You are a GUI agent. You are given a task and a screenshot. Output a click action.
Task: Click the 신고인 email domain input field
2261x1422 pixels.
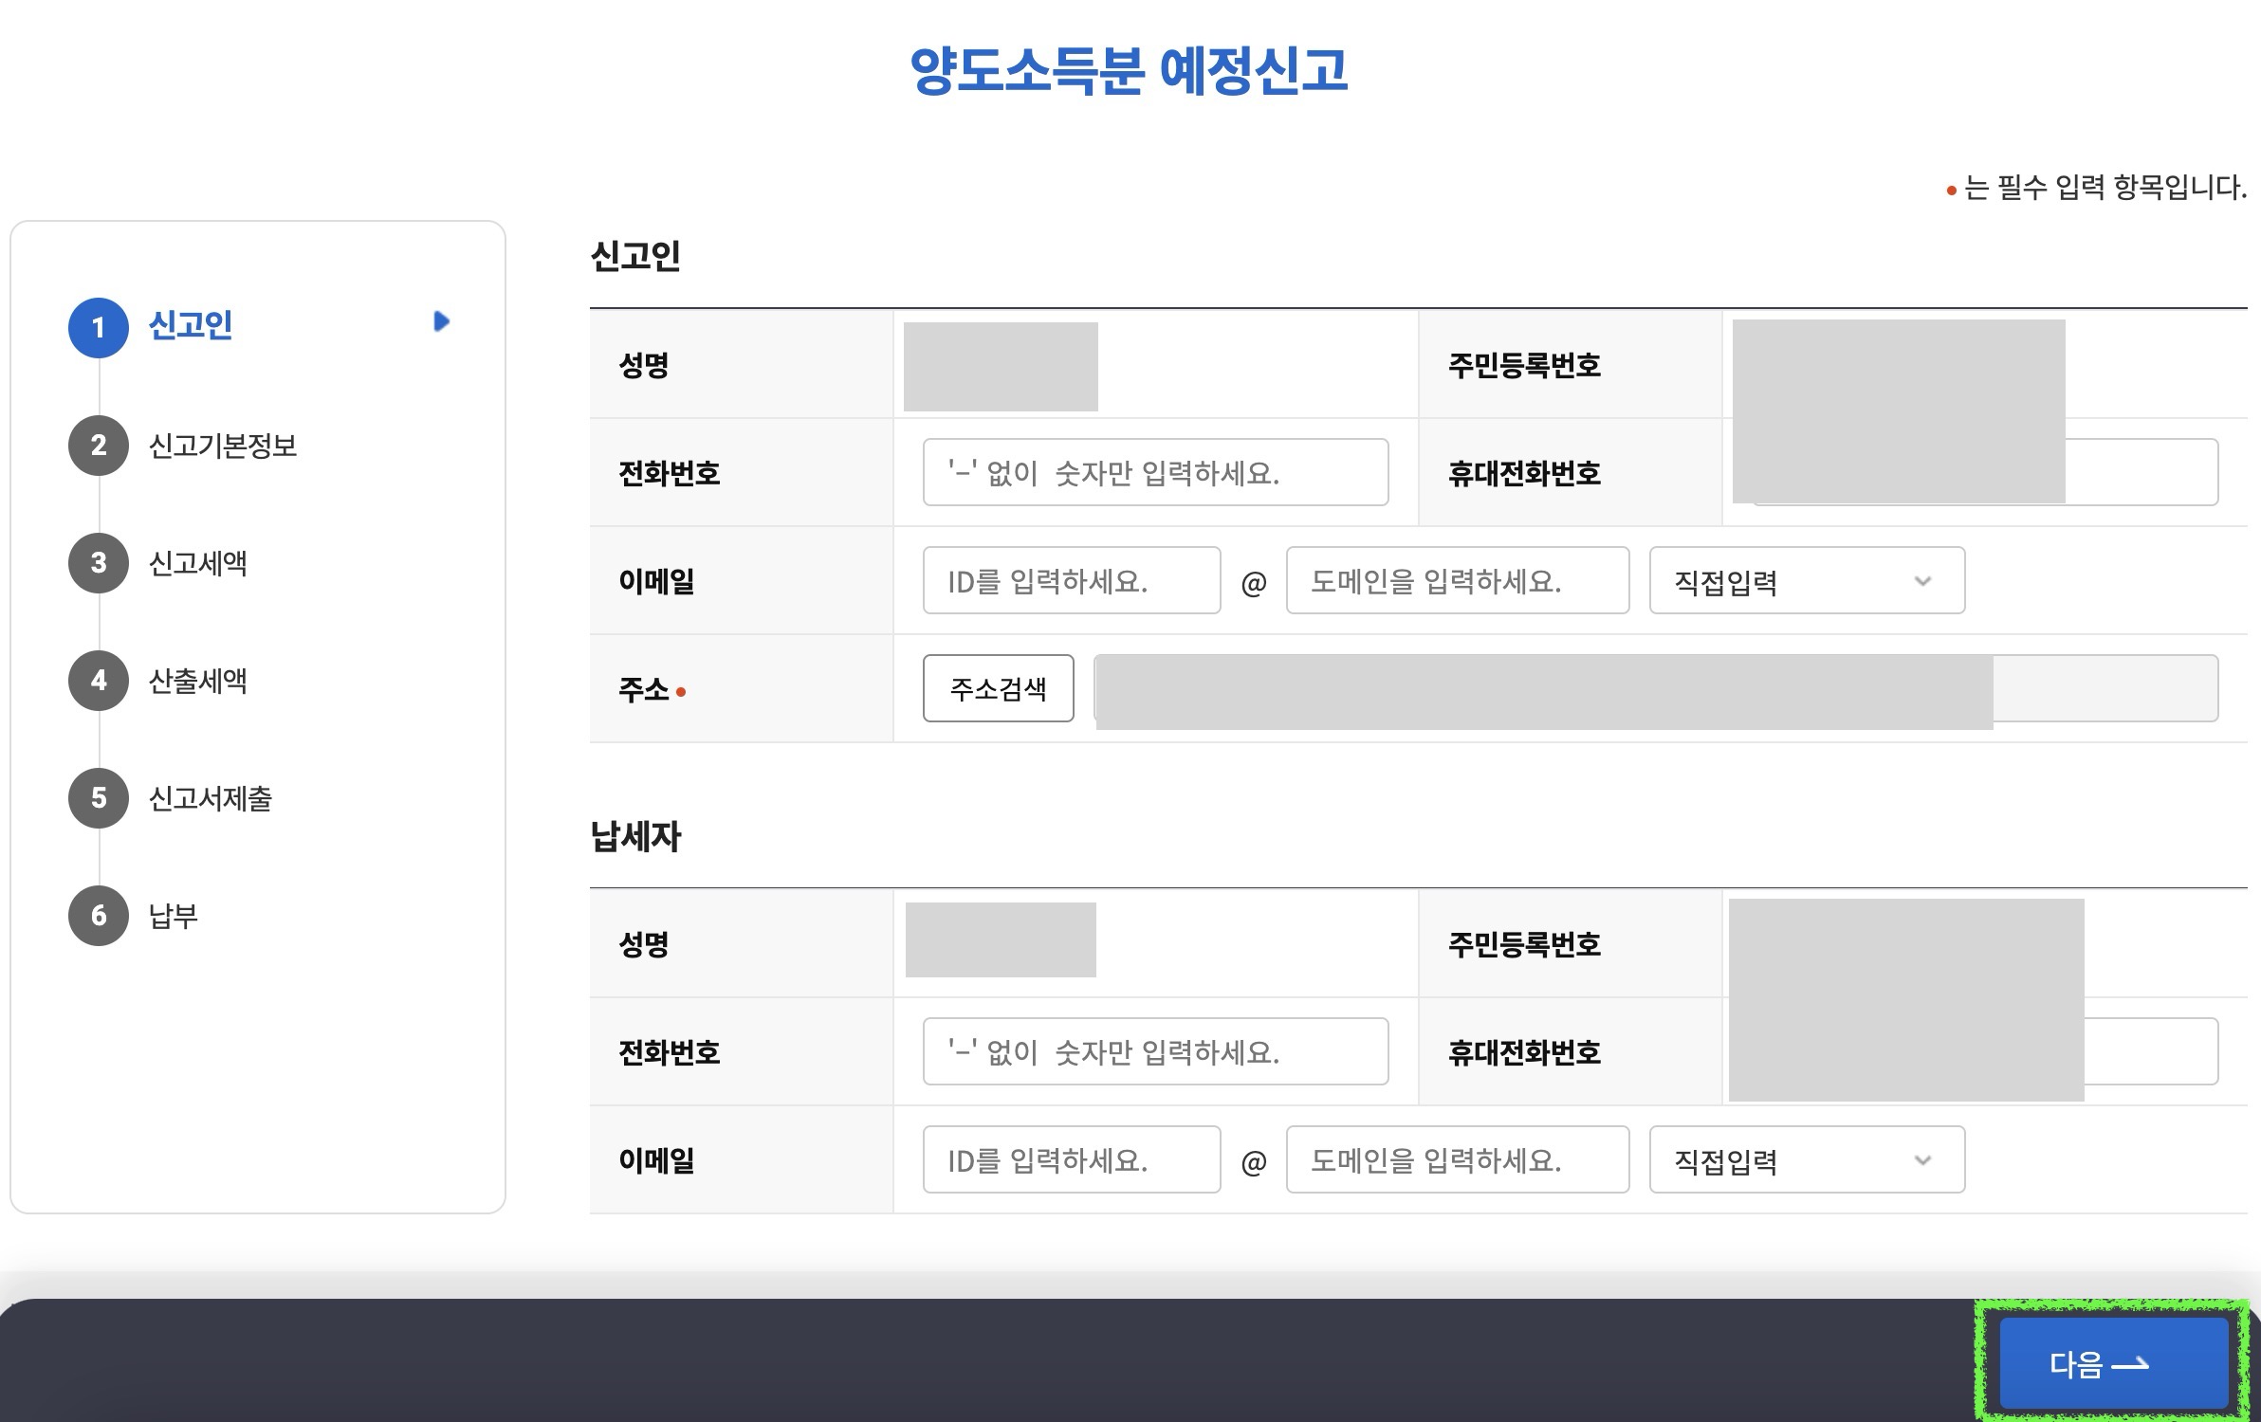click(1457, 580)
